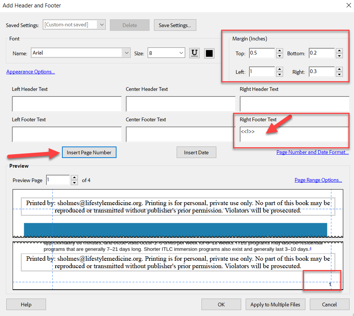Open Page Range Options link
Viewport: 354px width, 316px height.
coord(318,180)
